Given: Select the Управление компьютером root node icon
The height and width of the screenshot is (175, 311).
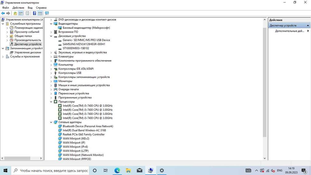Looking at the screenshot, I should click(x=3, y=20).
